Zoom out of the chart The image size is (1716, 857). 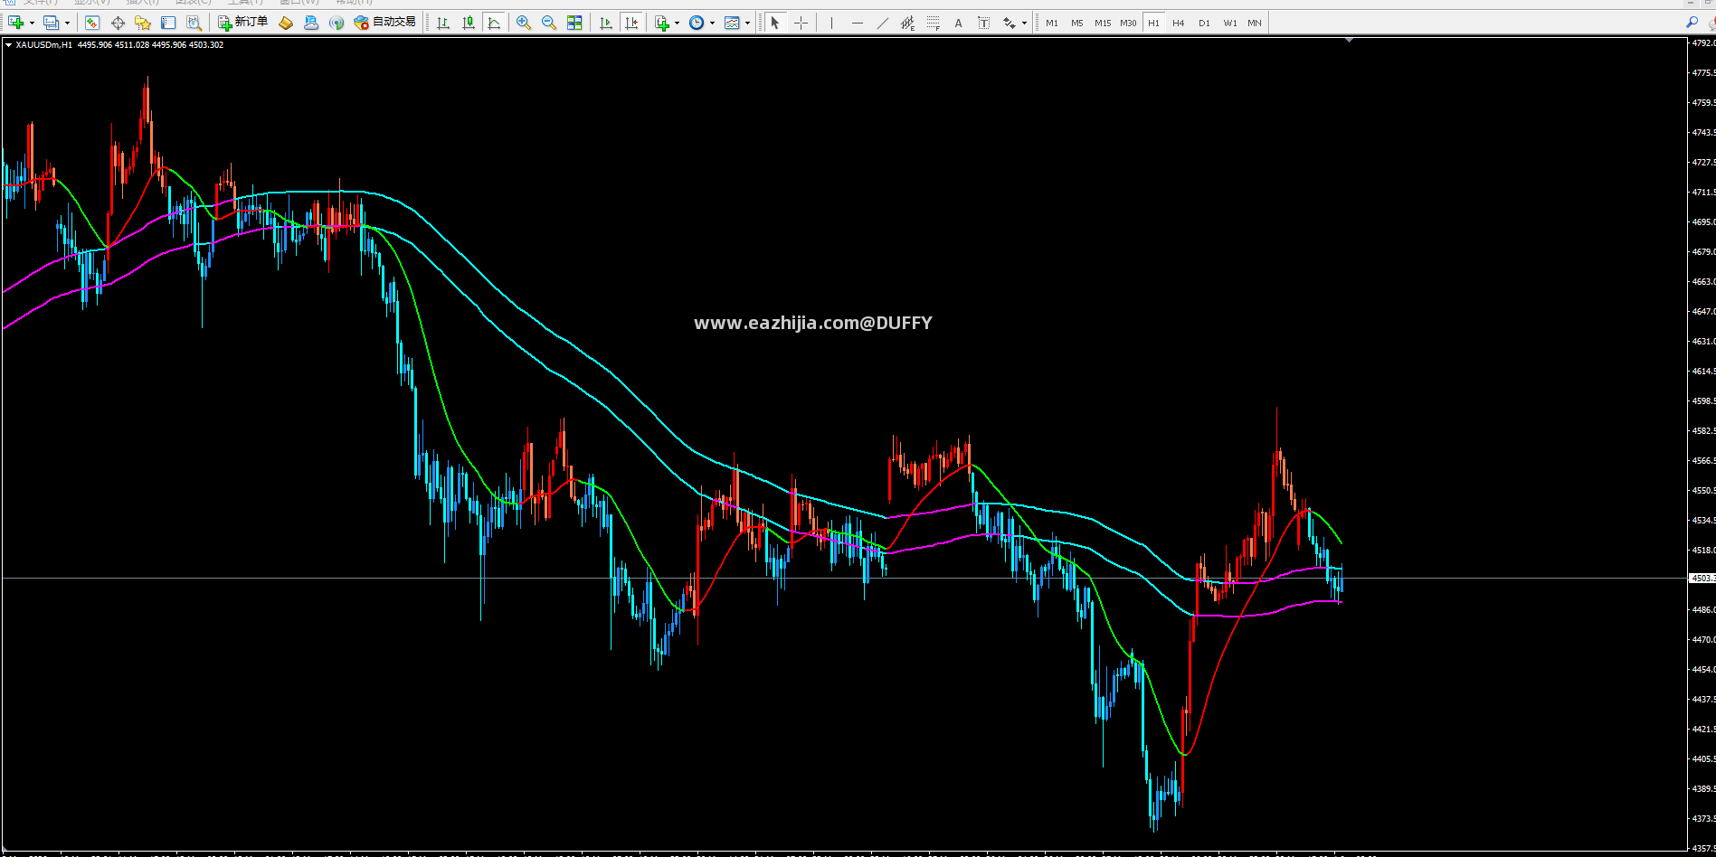[549, 23]
